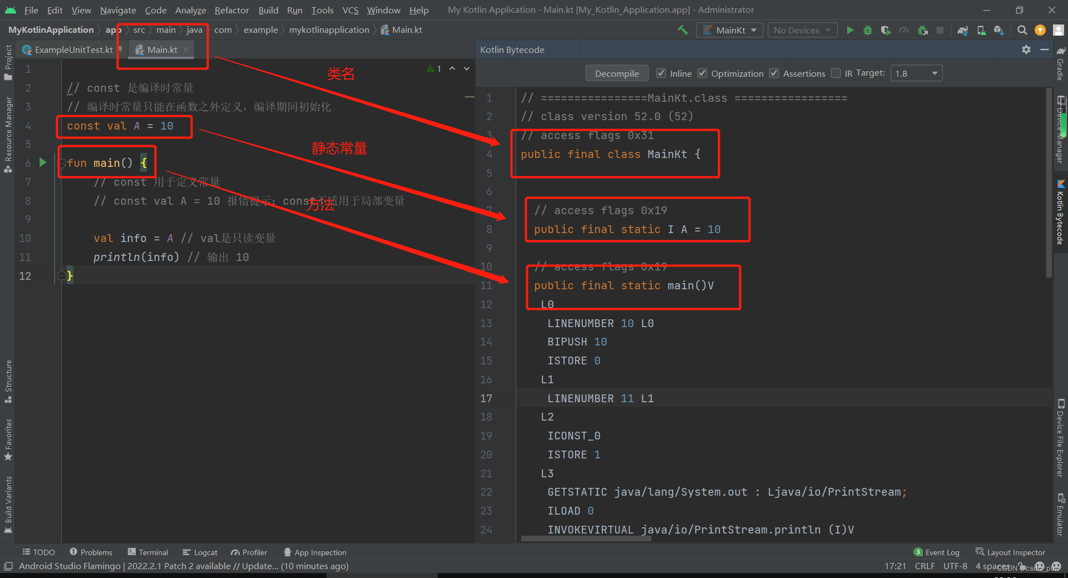Image resolution: width=1068 pixels, height=578 pixels.
Task: Attach debugger to Android process icon
Action: pos(922,30)
